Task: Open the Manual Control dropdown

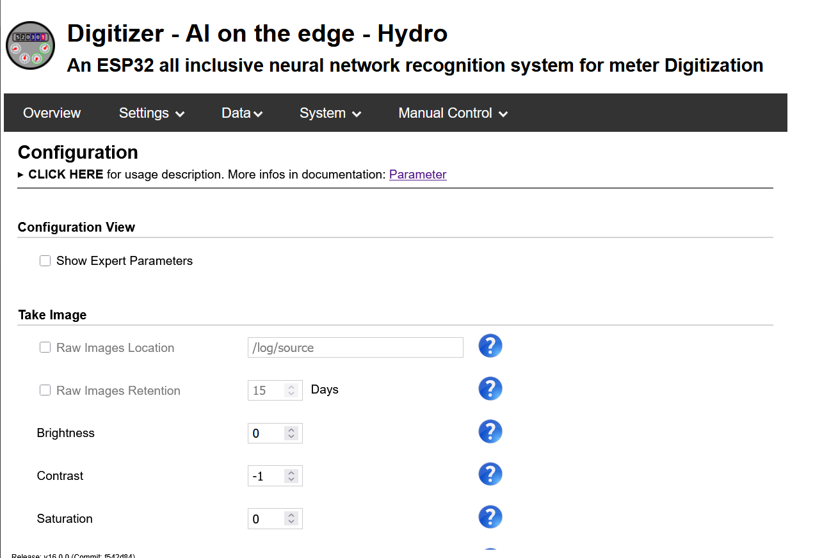Action: (453, 113)
